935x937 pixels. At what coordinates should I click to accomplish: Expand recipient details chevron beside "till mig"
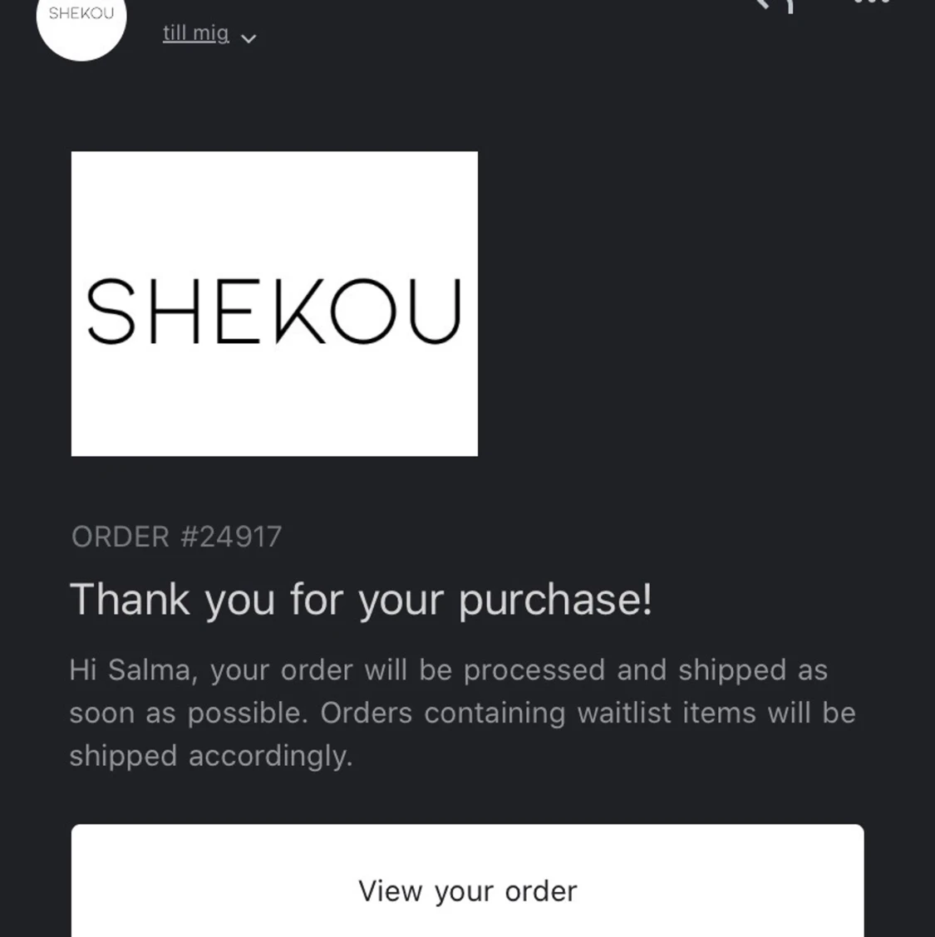(x=248, y=37)
